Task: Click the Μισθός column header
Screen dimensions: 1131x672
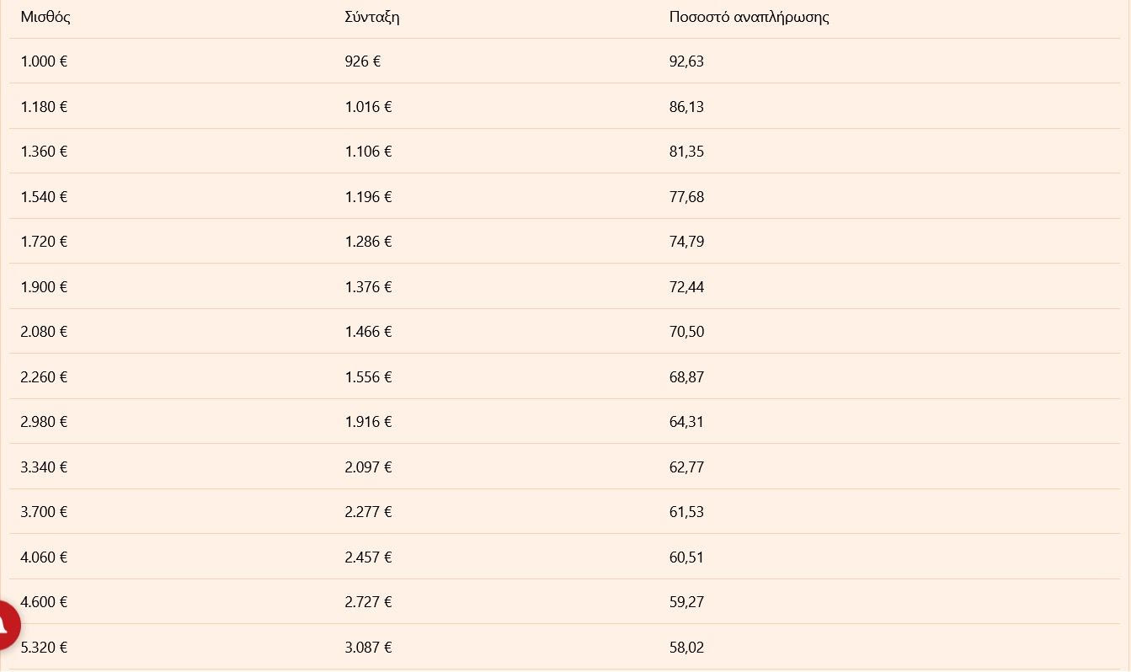Action: [45, 17]
